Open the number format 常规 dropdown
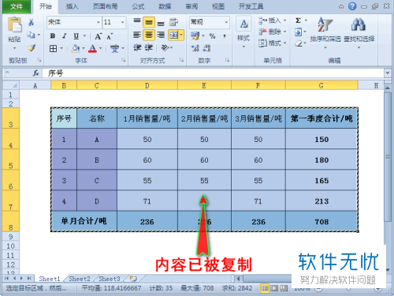This screenshot has height=296, width=394. [x=226, y=22]
